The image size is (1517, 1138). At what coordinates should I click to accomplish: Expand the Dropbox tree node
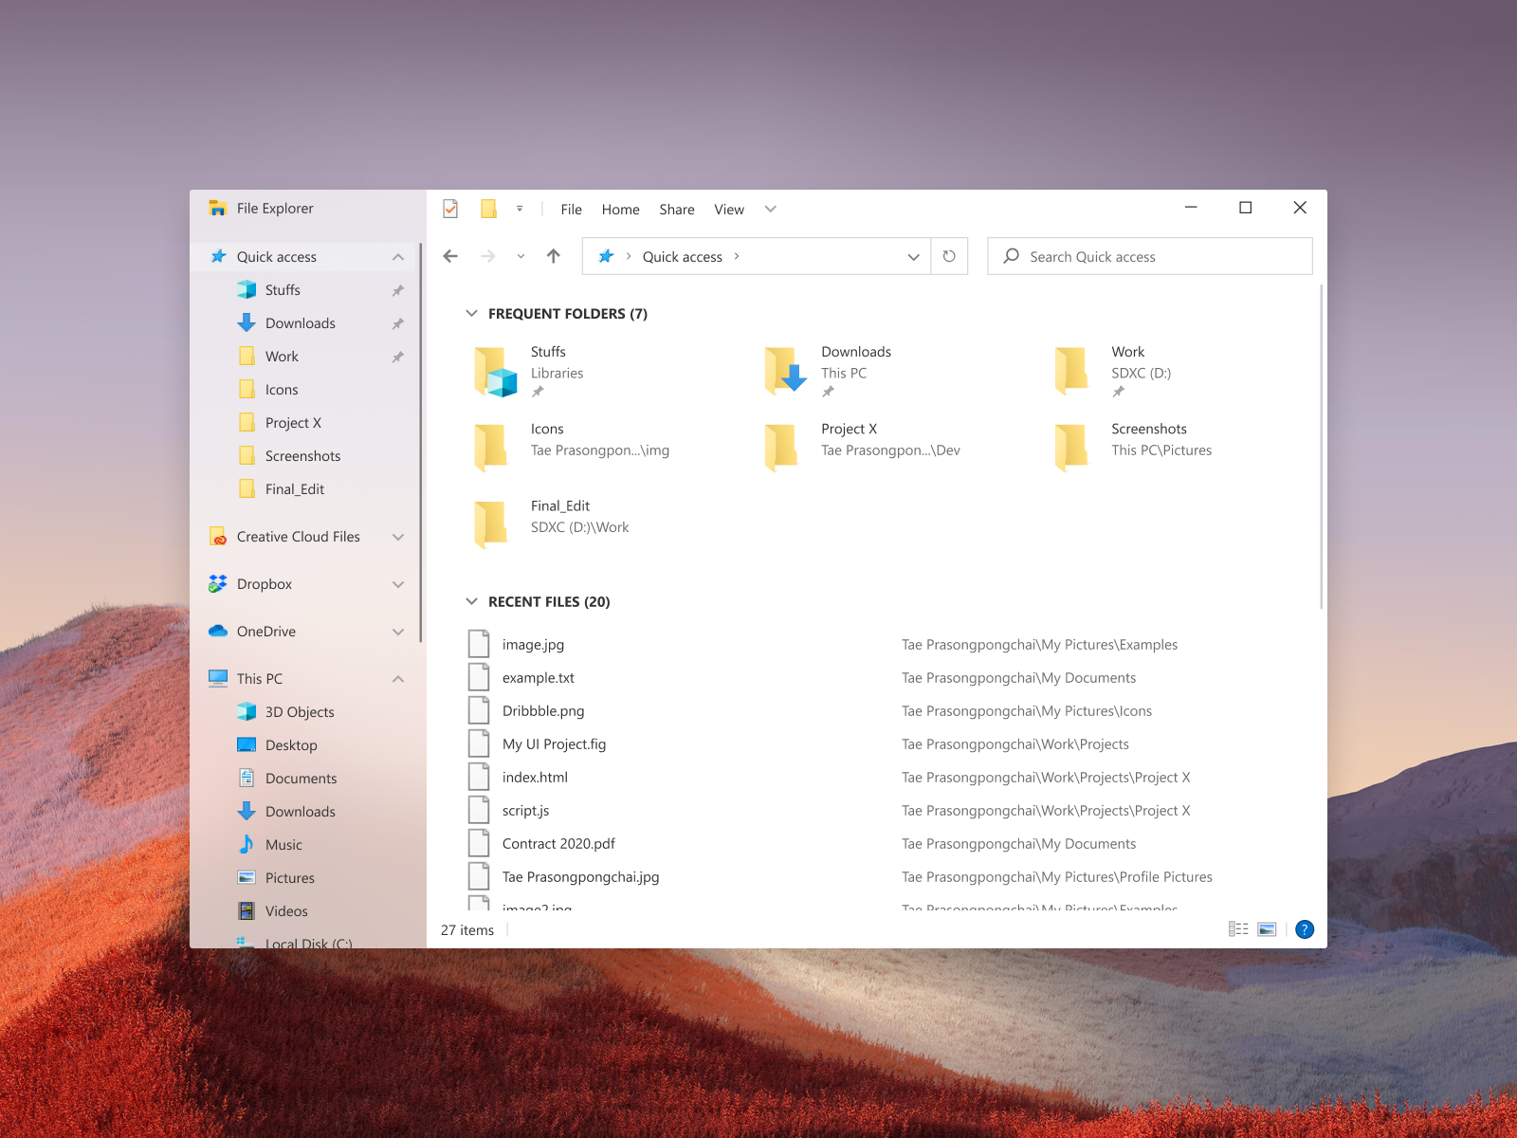pos(398,584)
